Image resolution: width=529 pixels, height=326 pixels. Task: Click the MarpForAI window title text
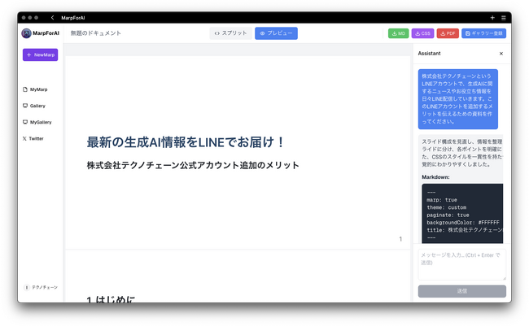[73, 18]
